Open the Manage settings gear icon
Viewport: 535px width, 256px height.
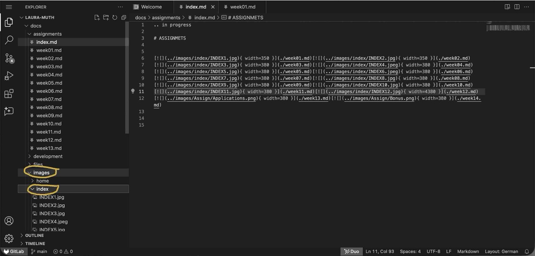(9, 239)
